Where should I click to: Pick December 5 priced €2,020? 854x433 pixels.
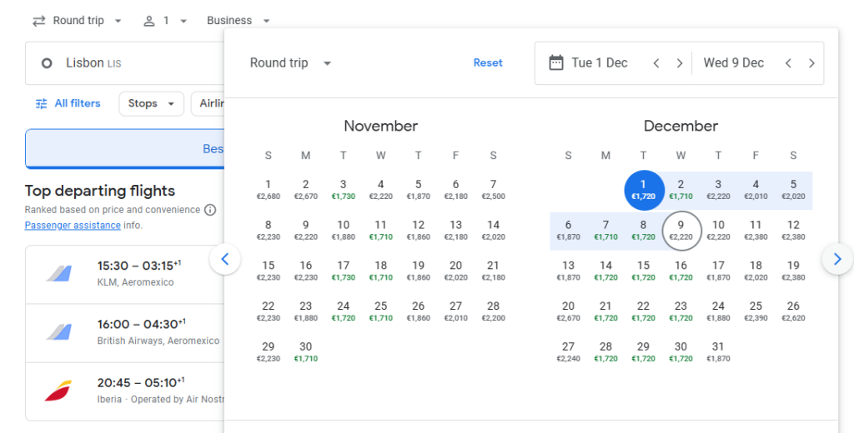click(793, 190)
